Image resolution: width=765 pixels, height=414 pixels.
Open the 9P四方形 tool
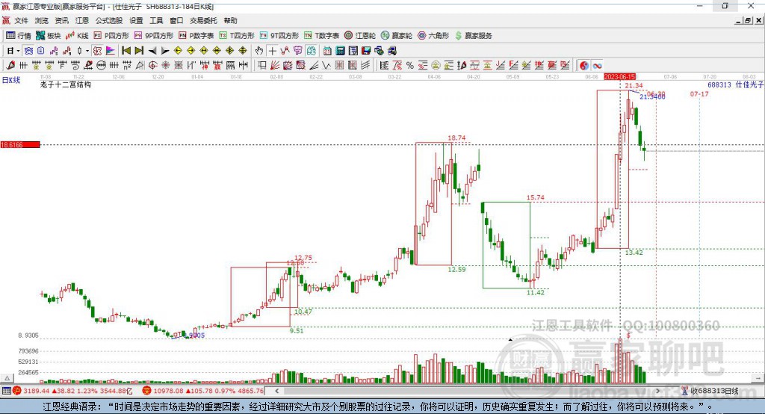[154, 36]
